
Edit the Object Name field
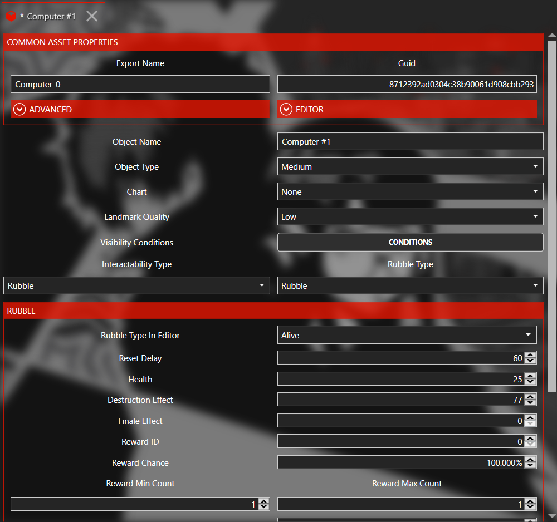(x=410, y=142)
